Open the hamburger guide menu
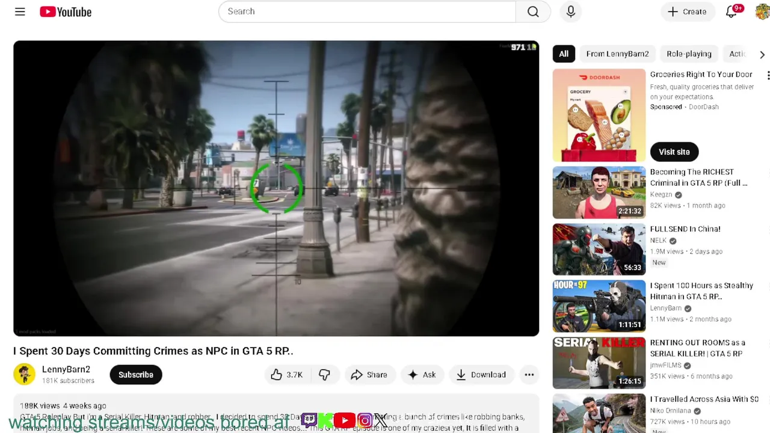Screen dimensions: 770x433 point(20,11)
